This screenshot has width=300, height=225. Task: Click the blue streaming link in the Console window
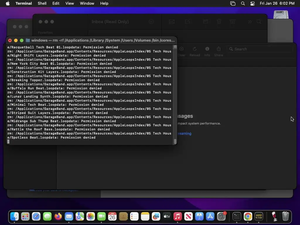tap(185, 134)
